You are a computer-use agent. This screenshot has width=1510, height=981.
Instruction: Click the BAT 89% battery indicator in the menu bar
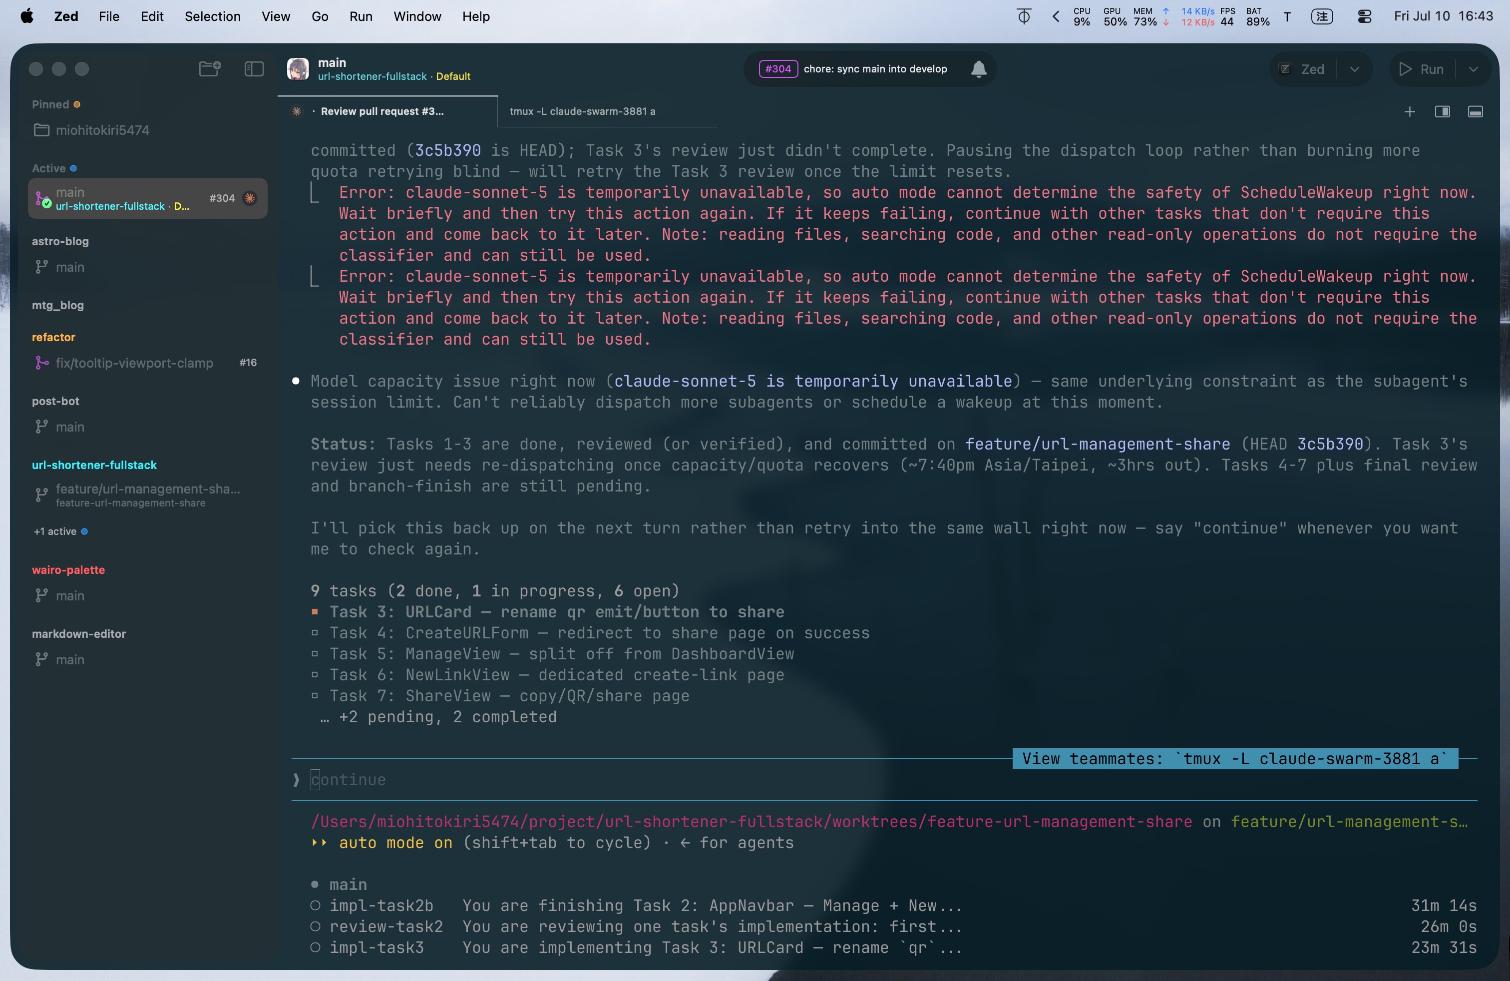pos(1257,16)
